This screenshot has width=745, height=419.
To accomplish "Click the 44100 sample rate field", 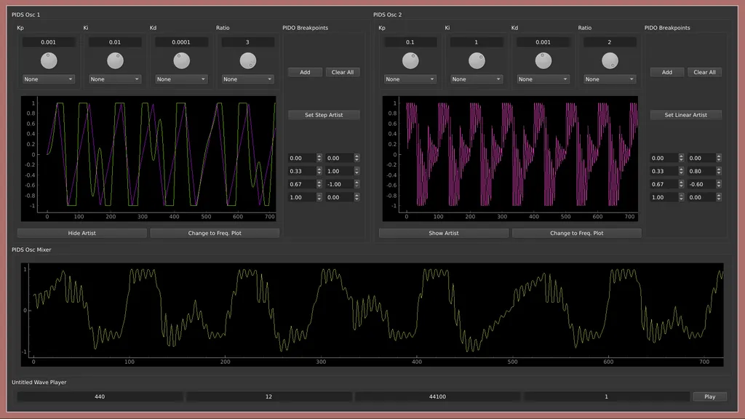I will [x=437, y=397].
